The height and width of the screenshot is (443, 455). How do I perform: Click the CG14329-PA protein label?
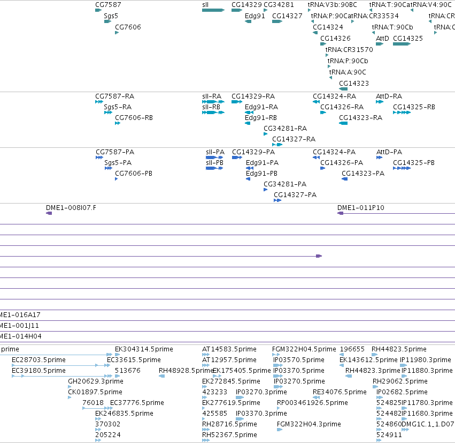click(x=253, y=152)
